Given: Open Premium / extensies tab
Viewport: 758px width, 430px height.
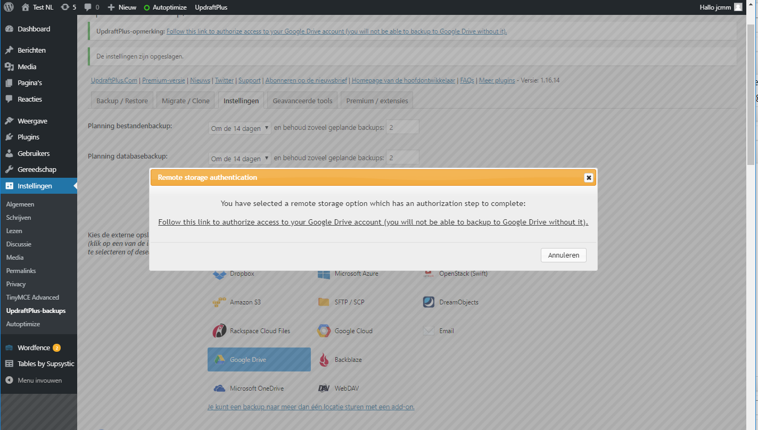Looking at the screenshot, I should [377, 101].
